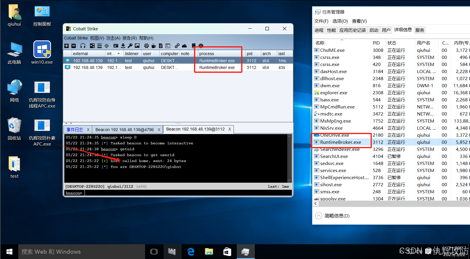Open win10.exe desktop icon

pos(42,53)
